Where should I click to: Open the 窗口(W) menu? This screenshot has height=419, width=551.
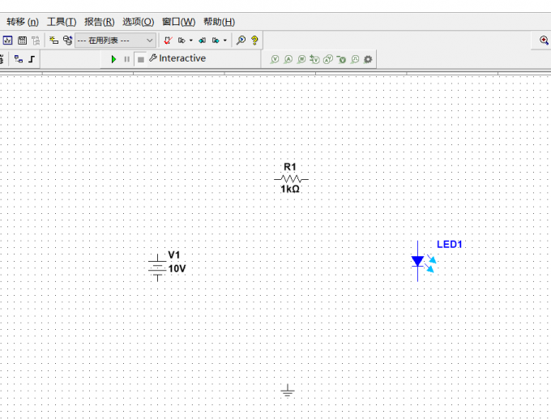tap(178, 22)
